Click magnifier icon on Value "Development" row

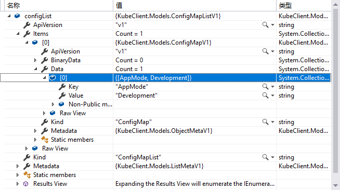pos(265,96)
